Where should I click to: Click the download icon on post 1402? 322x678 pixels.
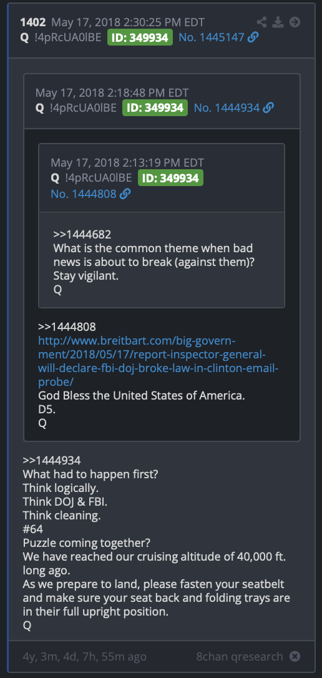pyautogui.click(x=278, y=22)
